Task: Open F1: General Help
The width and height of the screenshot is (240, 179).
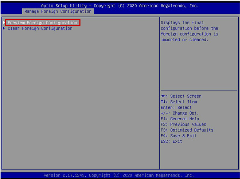Action: 180,119
